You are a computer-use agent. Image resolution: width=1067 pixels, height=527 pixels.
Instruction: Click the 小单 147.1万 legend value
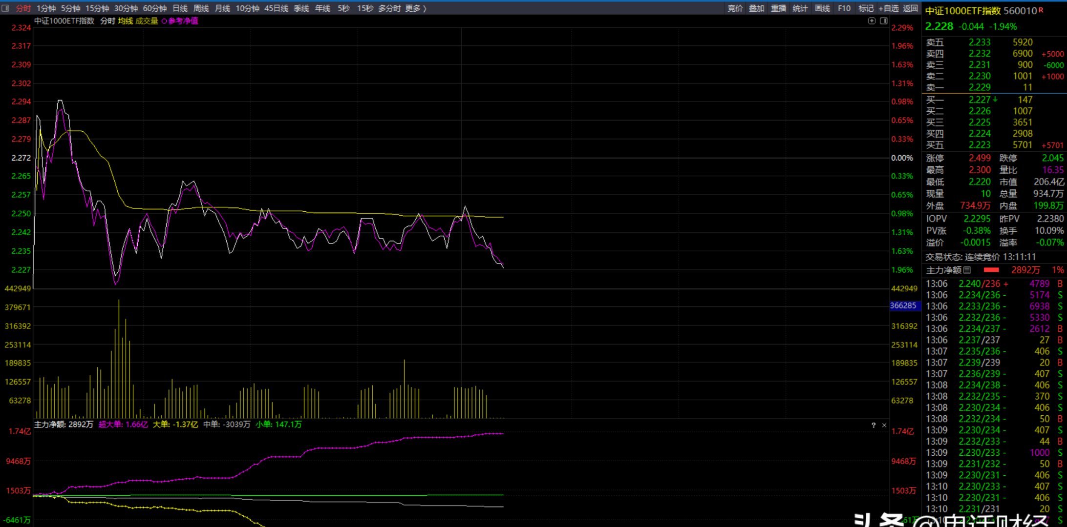coord(278,425)
